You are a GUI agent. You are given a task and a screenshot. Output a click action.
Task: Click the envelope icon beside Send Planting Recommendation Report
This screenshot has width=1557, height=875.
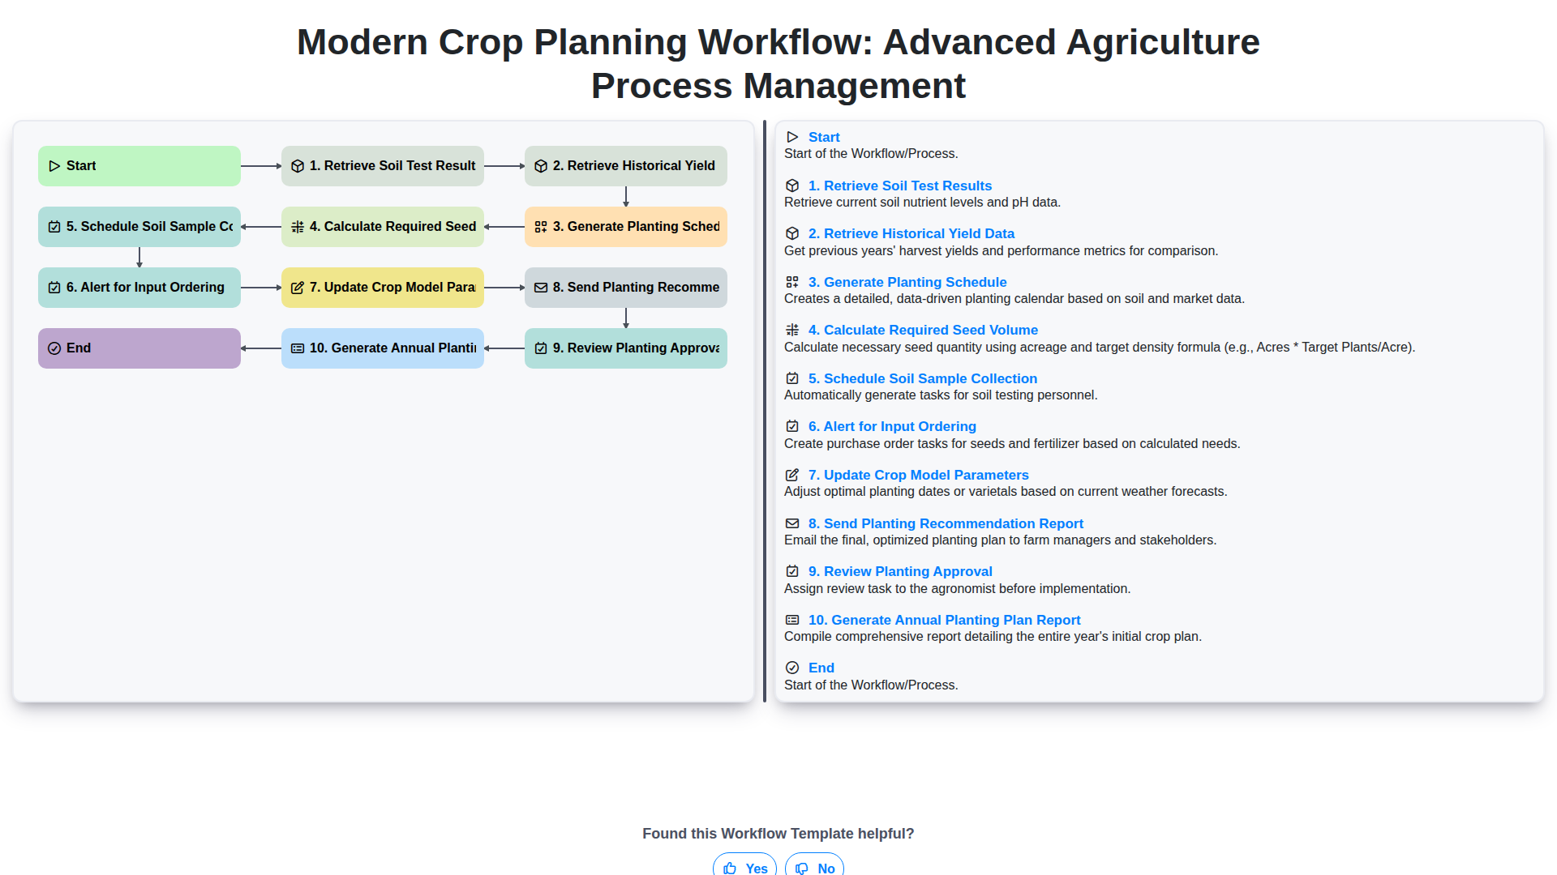coord(792,524)
